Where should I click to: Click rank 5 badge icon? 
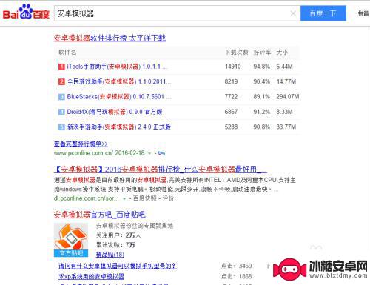click(x=61, y=127)
